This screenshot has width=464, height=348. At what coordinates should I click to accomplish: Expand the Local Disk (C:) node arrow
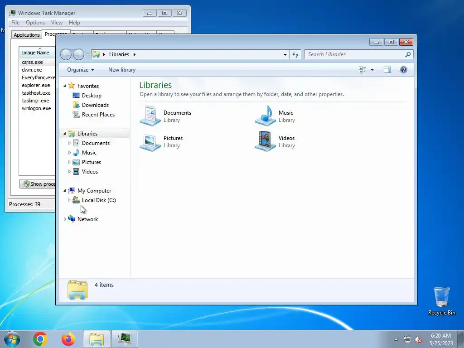coord(69,200)
